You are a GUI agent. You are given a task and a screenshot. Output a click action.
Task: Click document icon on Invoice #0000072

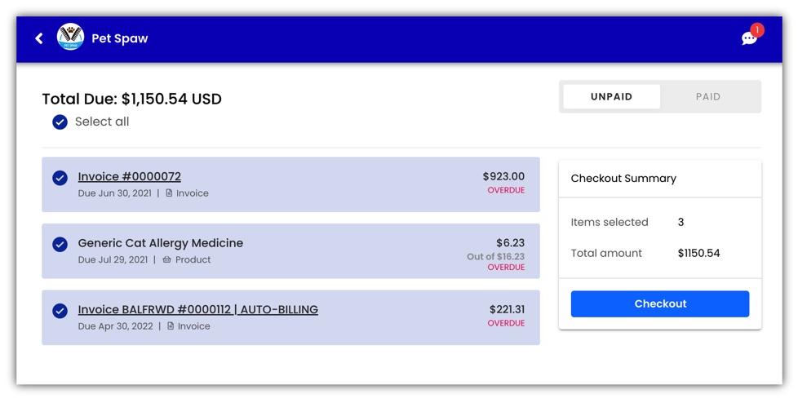[x=169, y=193]
